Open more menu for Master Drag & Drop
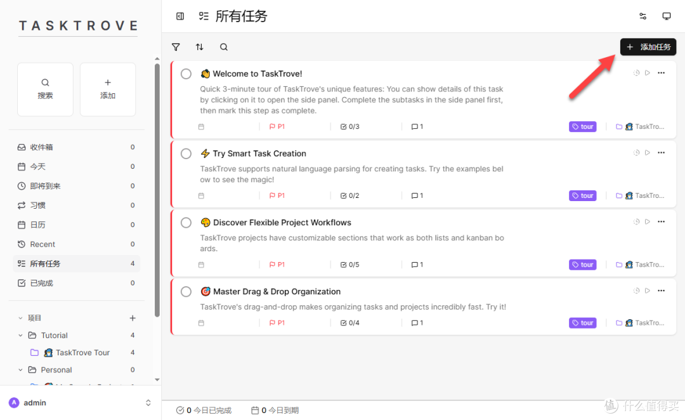The image size is (685, 420). [x=661, y=291]
